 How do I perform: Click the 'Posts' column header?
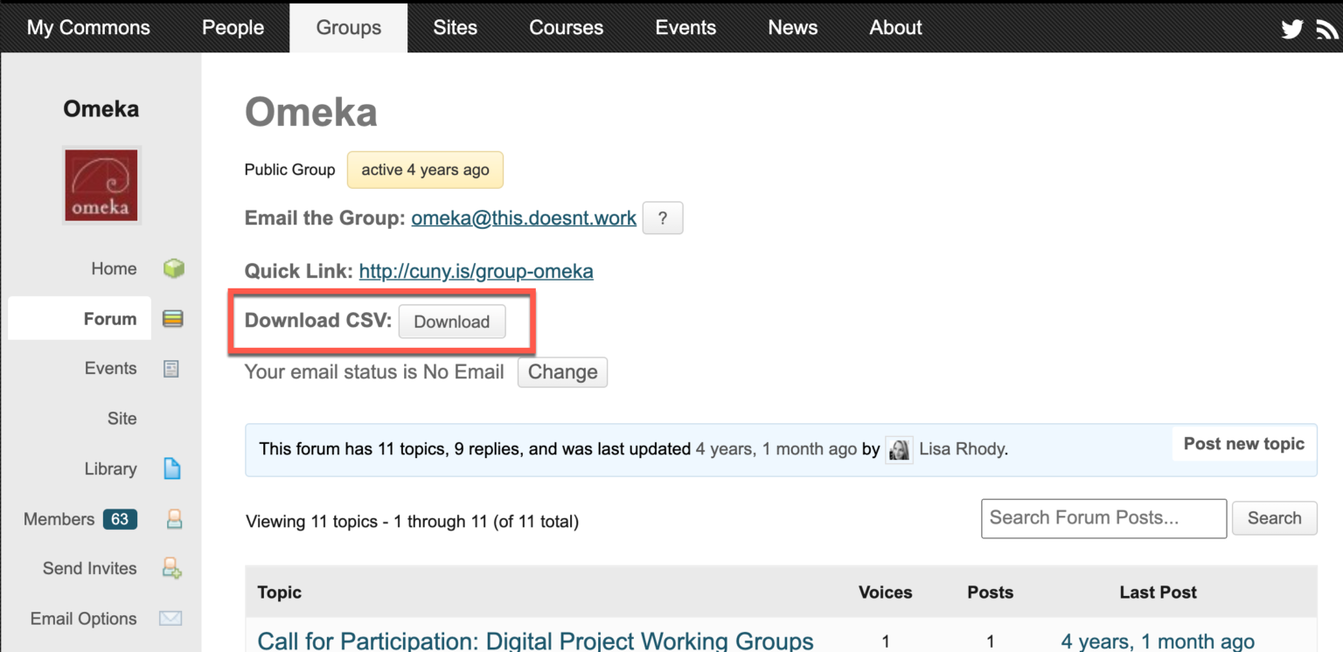pyautogui.click(x=990, y=593)
